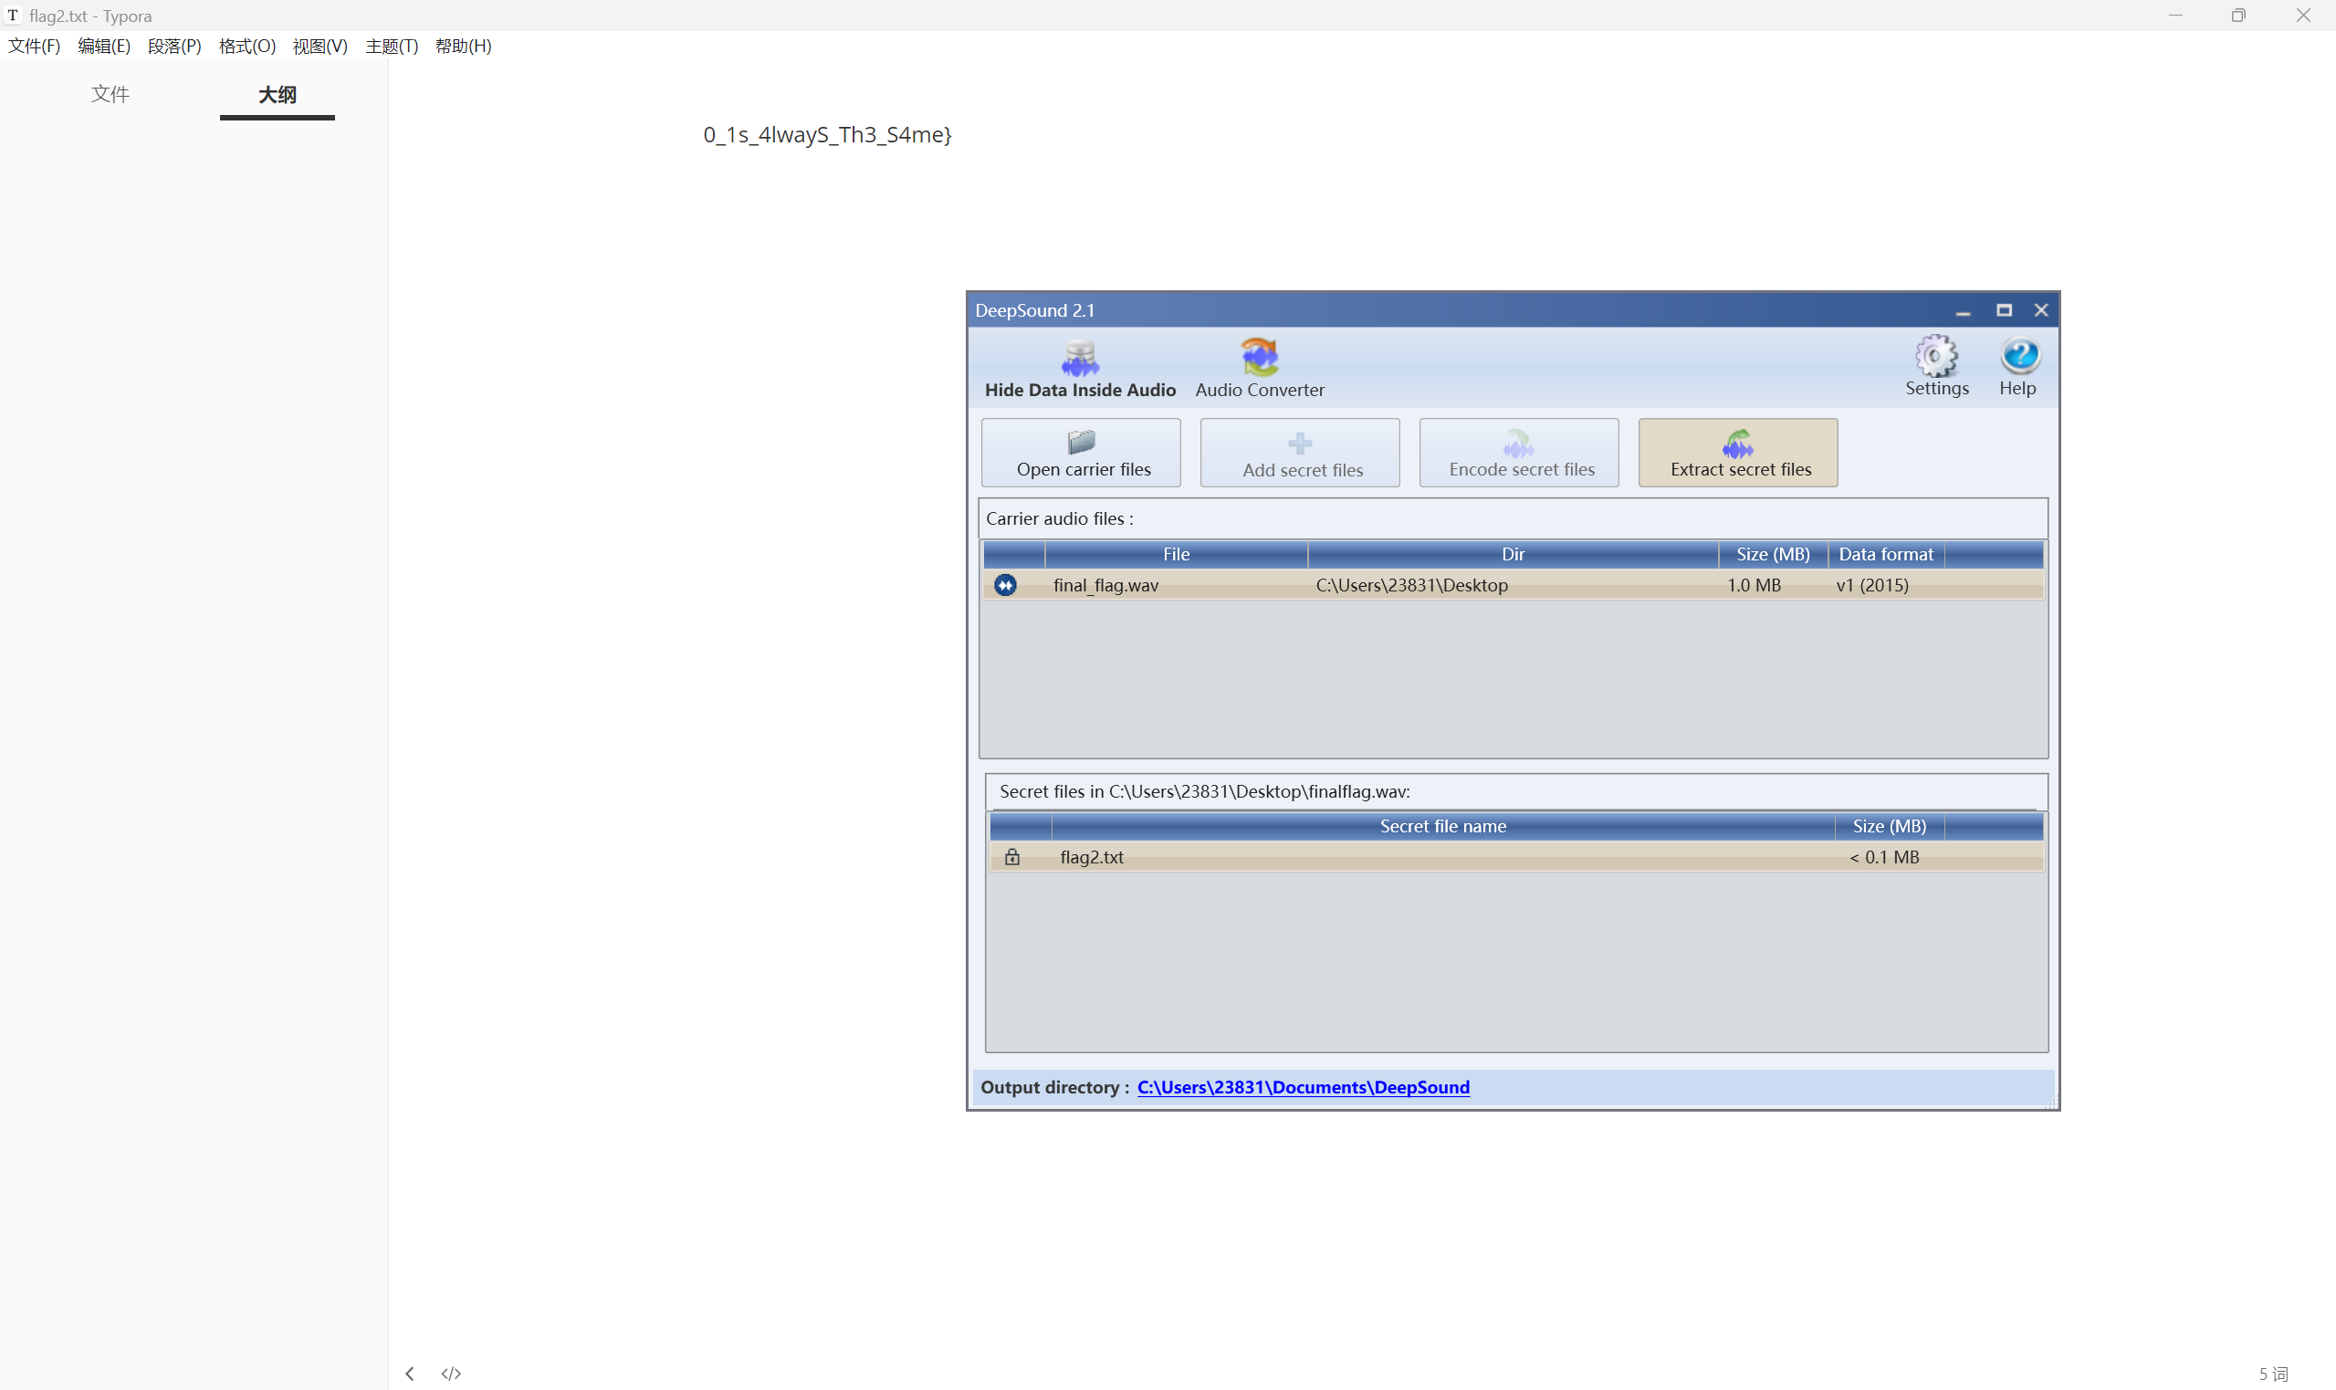The image size is (2336, 1390).
Task: Click the < 0.1 MB size cell
Action: 1884,857
